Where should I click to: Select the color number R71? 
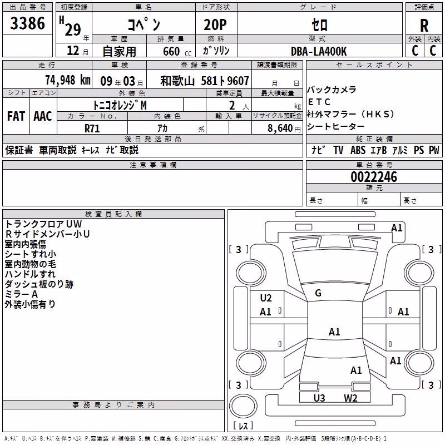[x=92, y=128]
